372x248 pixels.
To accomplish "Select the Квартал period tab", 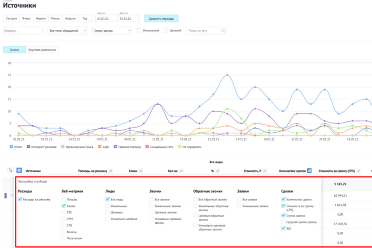I will (x=70, y=18).
